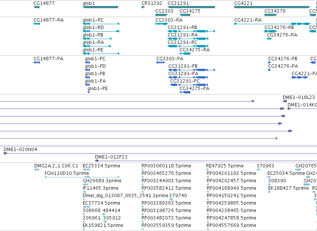
Task: Select transcript CG34276-RB
Action: [271, 31]
